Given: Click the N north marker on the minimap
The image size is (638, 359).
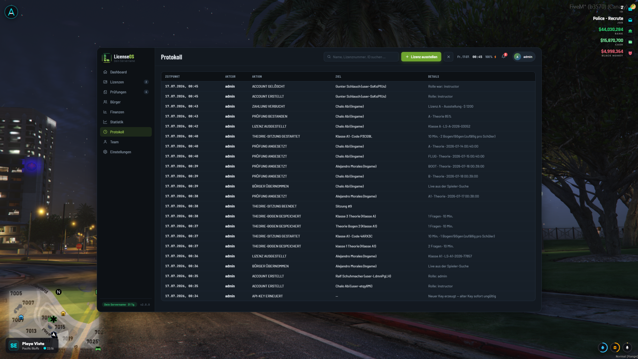Looking at the screenshot, I should click(58, 292).
